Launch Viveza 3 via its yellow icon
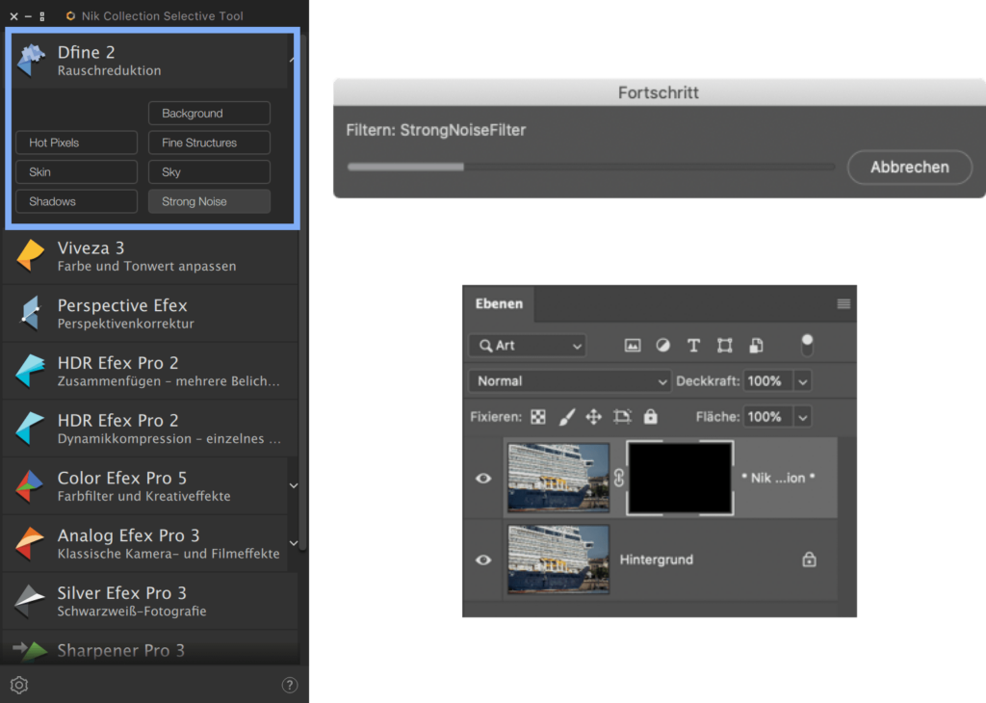Screen dimensions: 986x703 30,256
